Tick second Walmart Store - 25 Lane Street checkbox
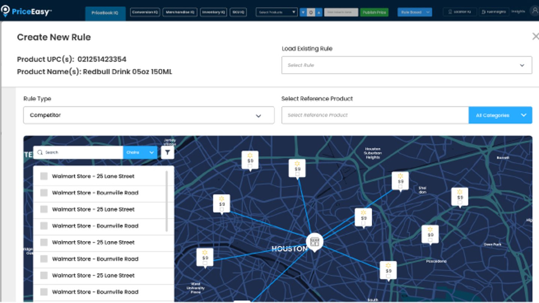Screen dimensions: 539x303 point(44,209)
